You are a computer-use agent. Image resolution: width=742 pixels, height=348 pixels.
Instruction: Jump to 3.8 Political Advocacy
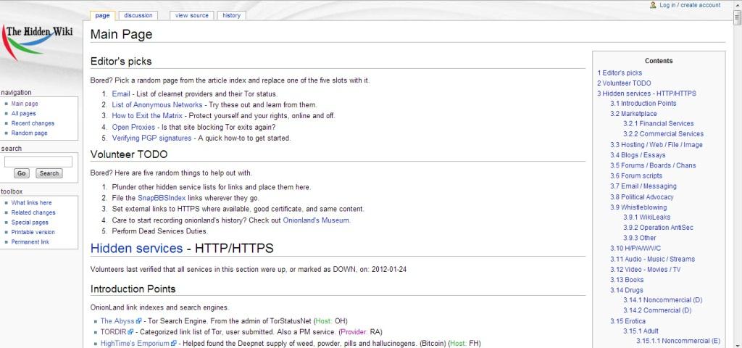pos(642,197)
